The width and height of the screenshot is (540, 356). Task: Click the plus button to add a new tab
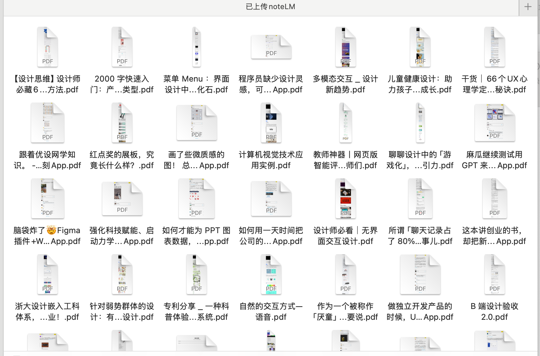click(x=528, y=7)
